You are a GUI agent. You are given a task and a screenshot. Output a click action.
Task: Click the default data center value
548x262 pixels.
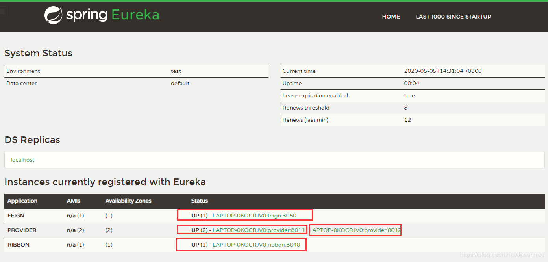point(180,83)
